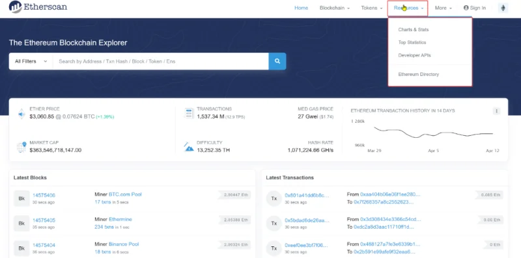
Task: Open transaction 0x5bdad6de26aa
Action: click(x=307, y=220)
